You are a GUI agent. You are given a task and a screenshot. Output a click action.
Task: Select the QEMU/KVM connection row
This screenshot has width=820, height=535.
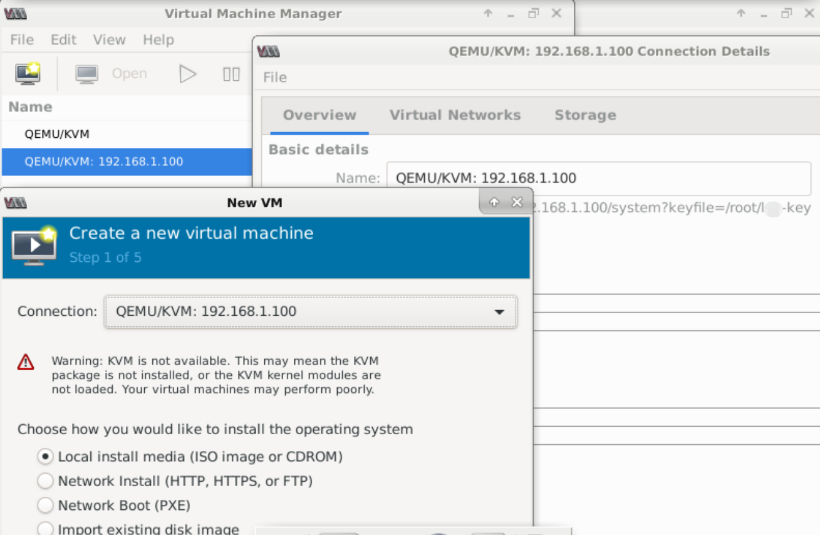pos(127,134)
